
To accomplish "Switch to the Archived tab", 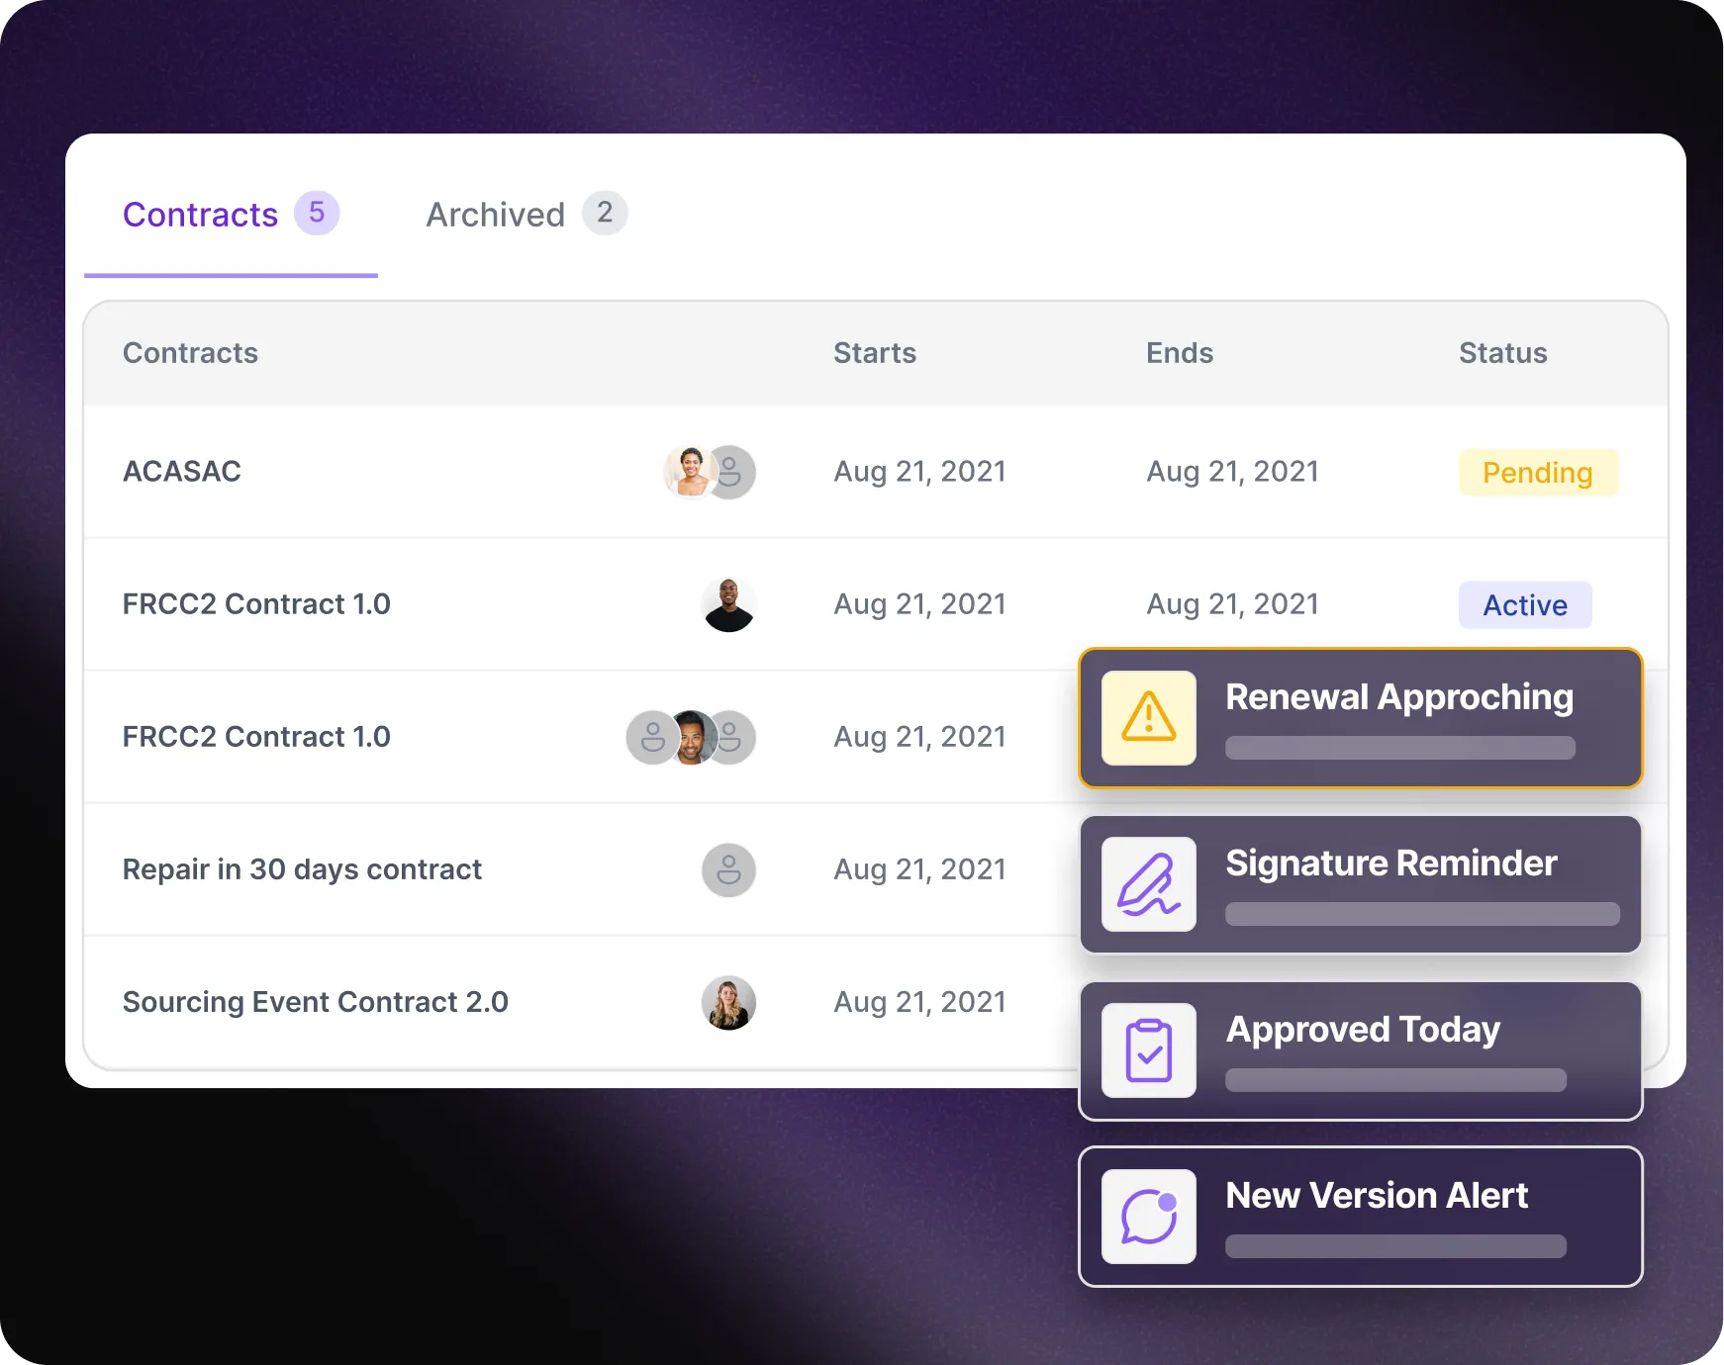I will [x=495, y=215].
